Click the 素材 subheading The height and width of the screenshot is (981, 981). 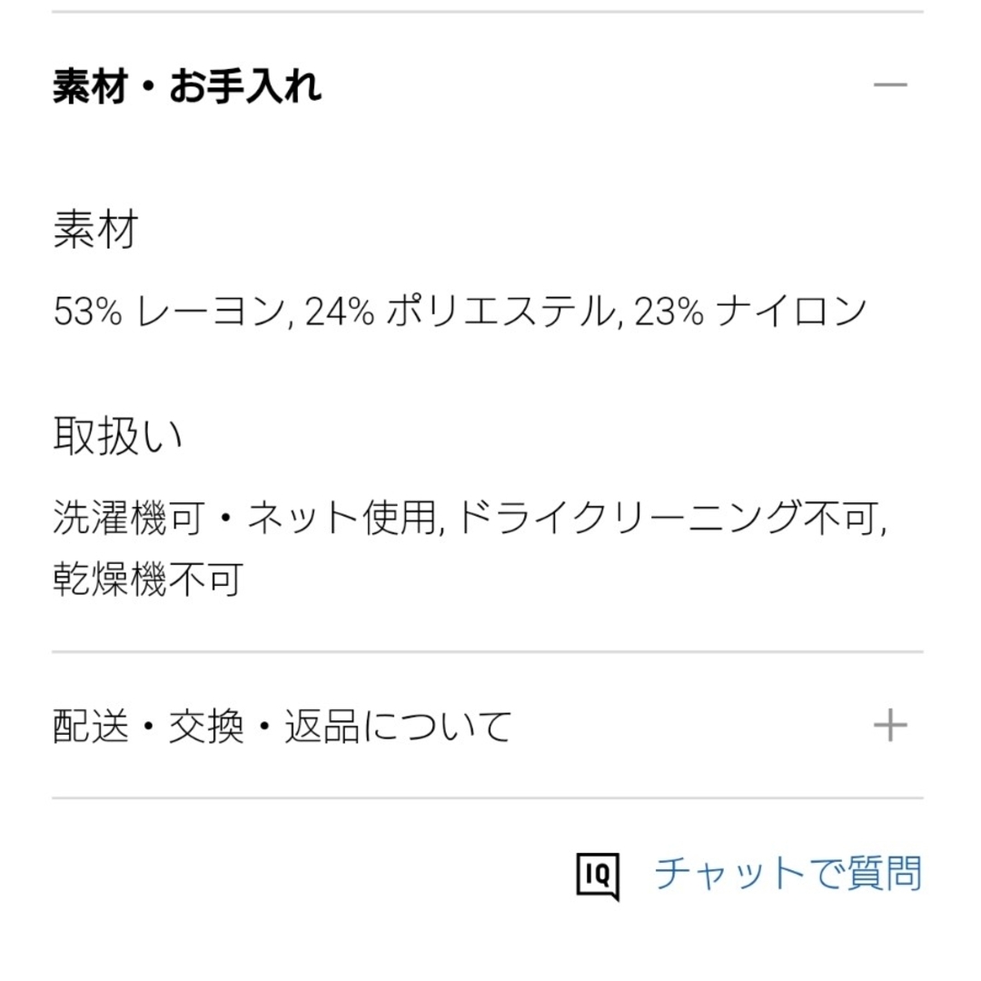95,230
